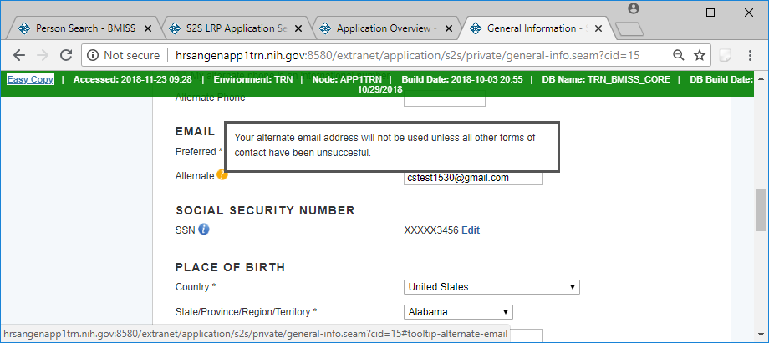Screen dimensions: 769x343
Task: Click Edit next to the SSN
Action: tap(471, 230)
